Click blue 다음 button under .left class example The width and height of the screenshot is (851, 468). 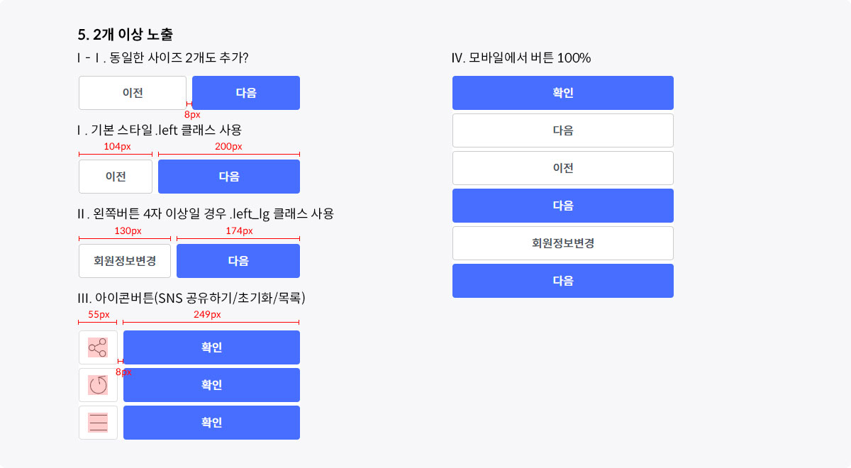(229, 177)
